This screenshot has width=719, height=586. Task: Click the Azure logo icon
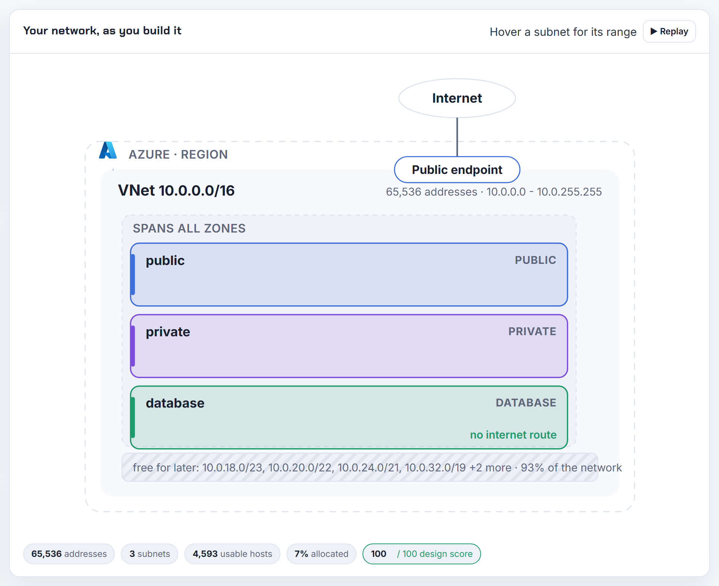(108, 150)
